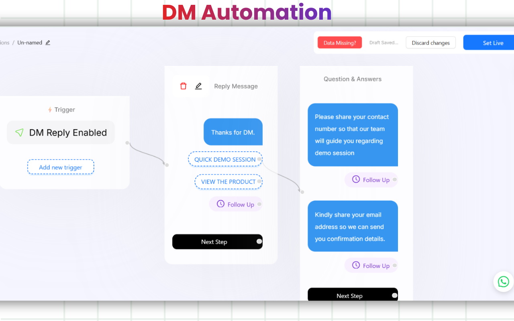Image resolution: width=514 pixels, height=321 pixels.
Task: Click the clock icon on first Question Follow Up
Action: point(356,179)
